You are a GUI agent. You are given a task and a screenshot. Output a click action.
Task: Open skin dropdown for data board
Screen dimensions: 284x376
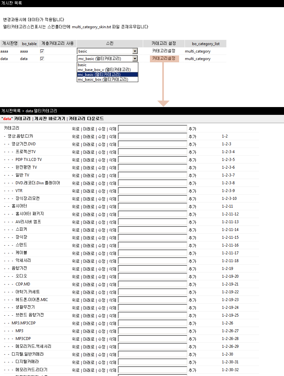(x=135, y=59)
